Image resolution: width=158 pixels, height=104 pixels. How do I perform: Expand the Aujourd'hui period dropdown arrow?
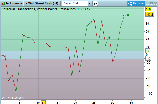(90, 3)
